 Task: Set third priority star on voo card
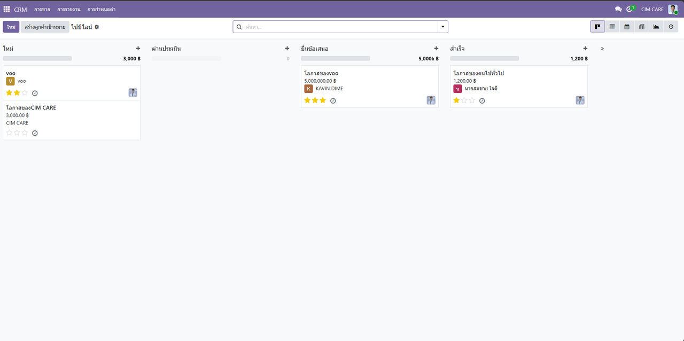tap(25, 93)
